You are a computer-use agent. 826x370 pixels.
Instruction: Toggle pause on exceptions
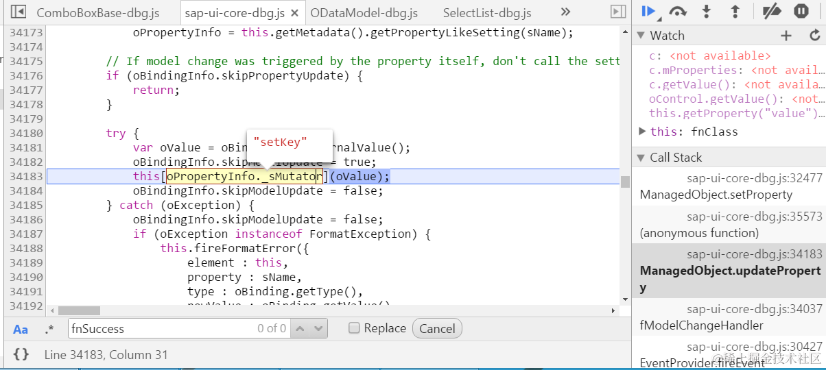click(801, 11)
